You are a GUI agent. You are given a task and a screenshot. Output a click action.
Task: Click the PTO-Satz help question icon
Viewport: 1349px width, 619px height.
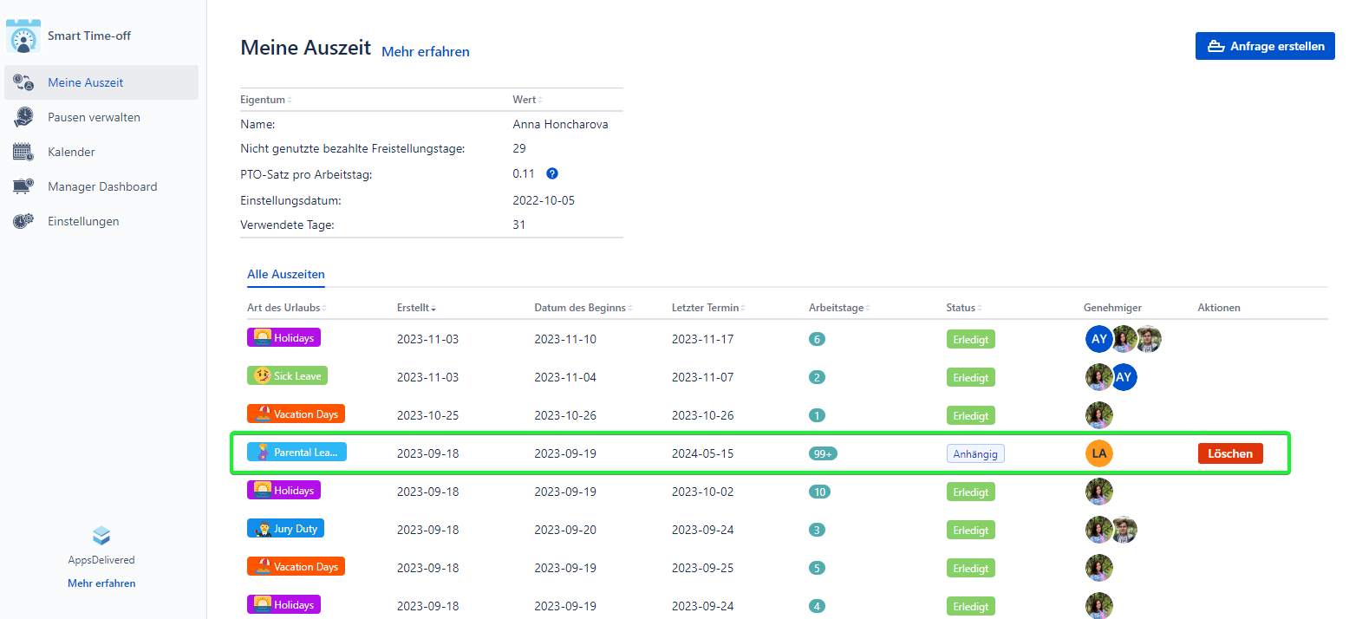coord(552,174)
